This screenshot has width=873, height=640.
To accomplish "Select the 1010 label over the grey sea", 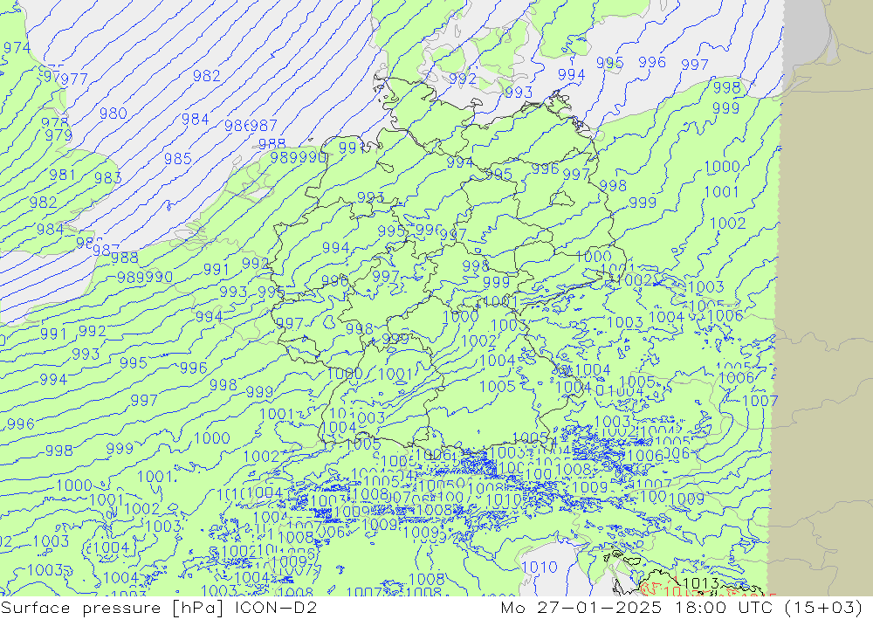I will [540, 568].
